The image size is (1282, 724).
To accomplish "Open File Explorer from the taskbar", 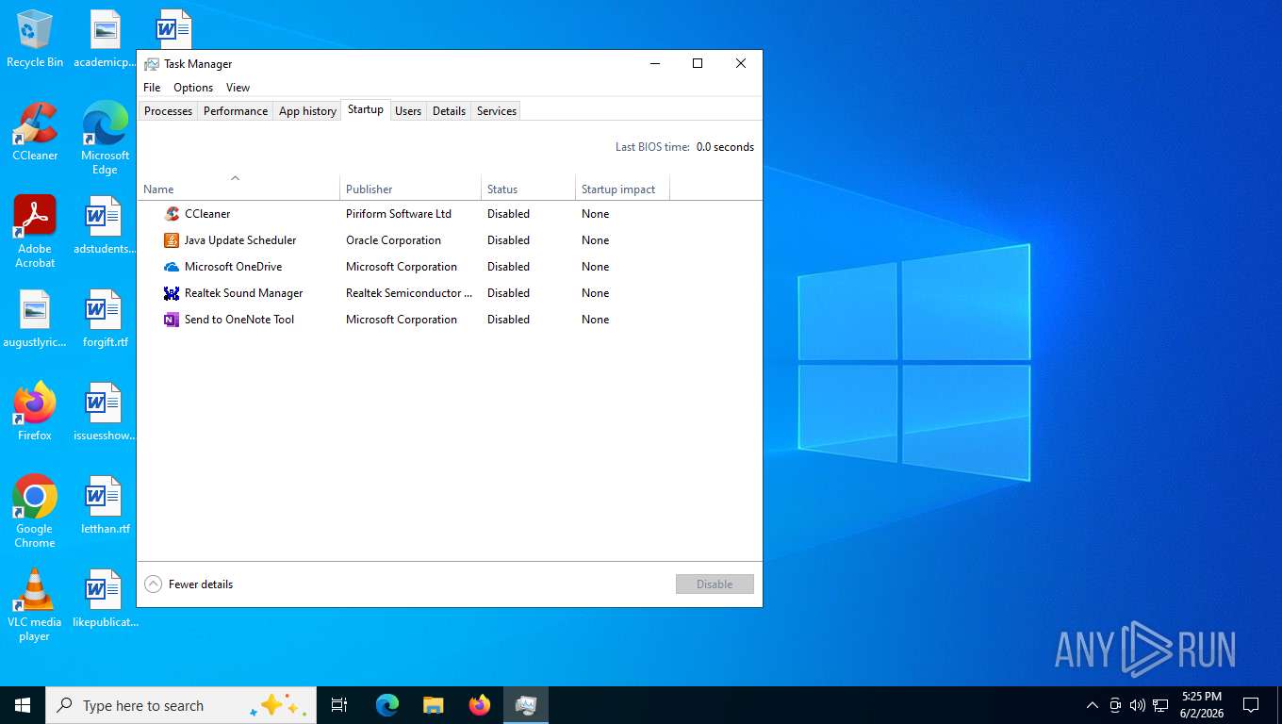I will [x=433, y=705].
